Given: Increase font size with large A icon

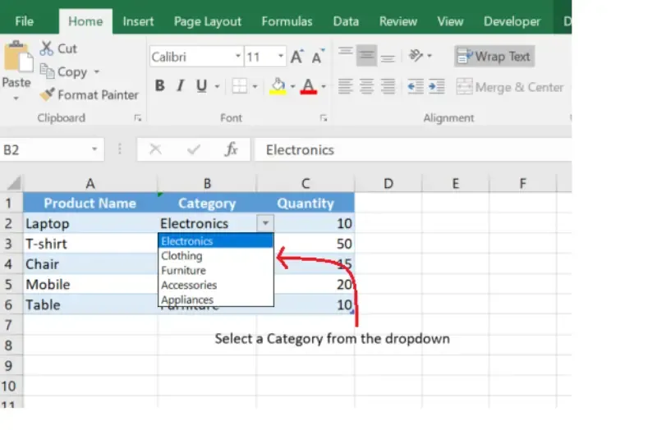Looking at the screenshot, I should 297,57.
